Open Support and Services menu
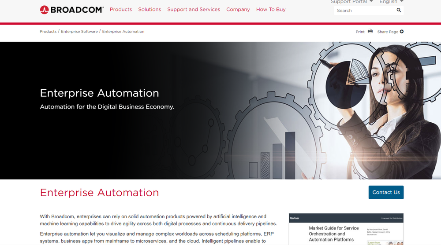Screen dimensions: 441x245 (x=194, y=9)
